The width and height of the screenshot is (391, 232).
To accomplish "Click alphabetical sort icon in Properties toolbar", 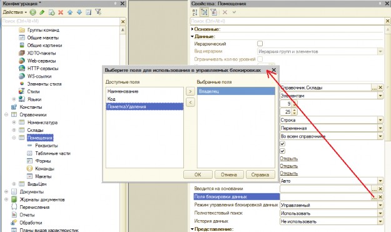I will (x=195, y=13).
